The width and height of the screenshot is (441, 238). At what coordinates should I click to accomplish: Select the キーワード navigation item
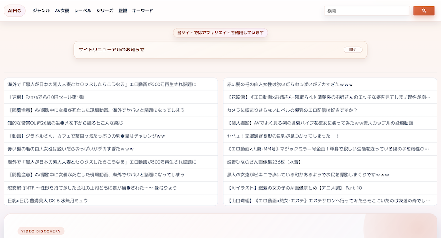142,11
